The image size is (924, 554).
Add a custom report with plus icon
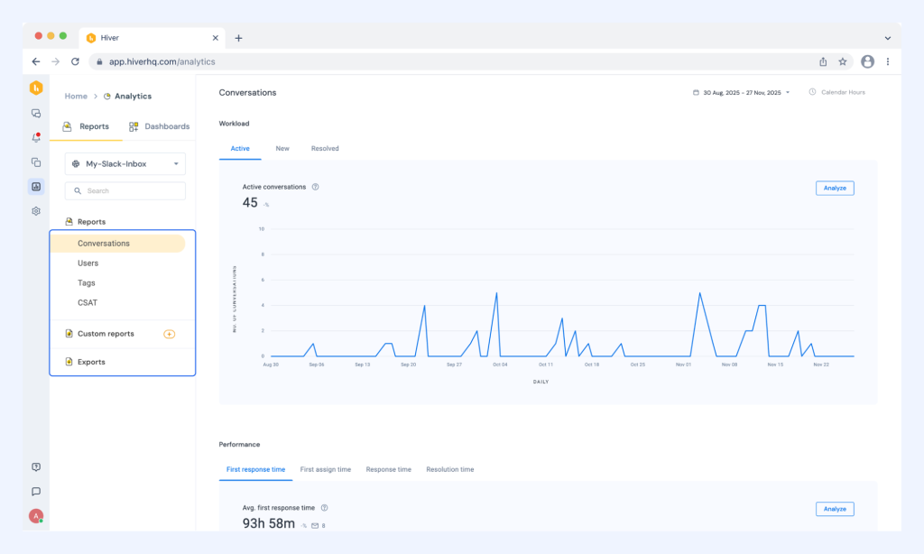[x=169, y=334]
